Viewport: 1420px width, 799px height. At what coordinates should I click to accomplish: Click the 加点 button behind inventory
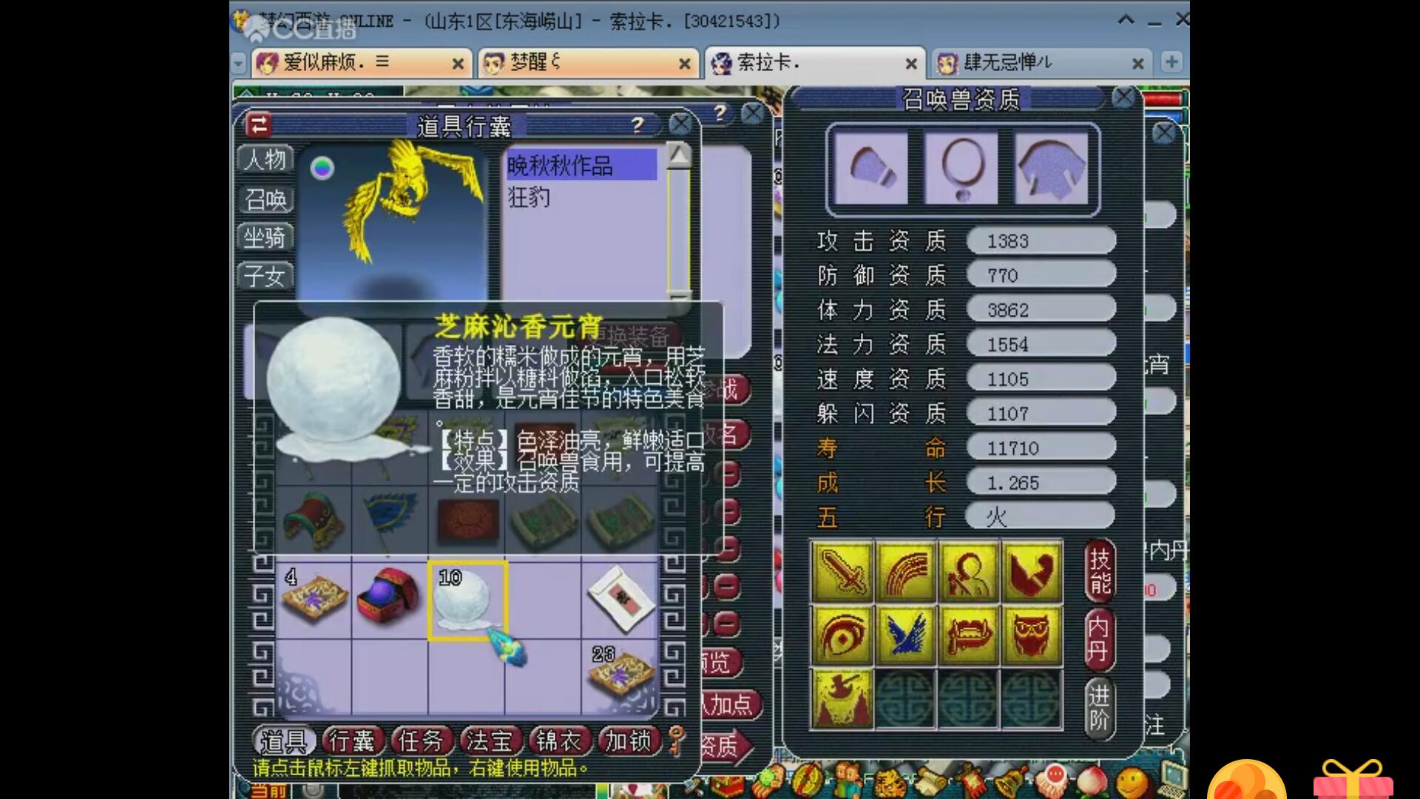coord(731,704)
